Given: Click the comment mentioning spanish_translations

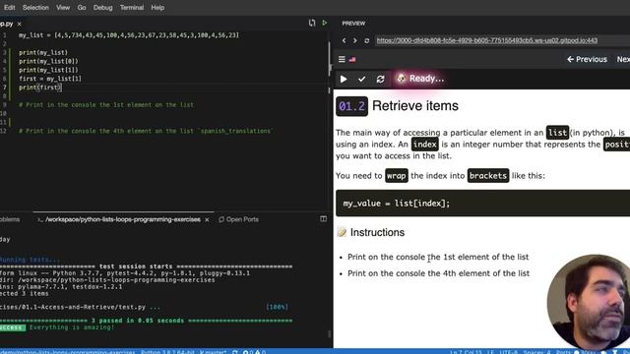Looking at the screenshot, I should (146, 131).
